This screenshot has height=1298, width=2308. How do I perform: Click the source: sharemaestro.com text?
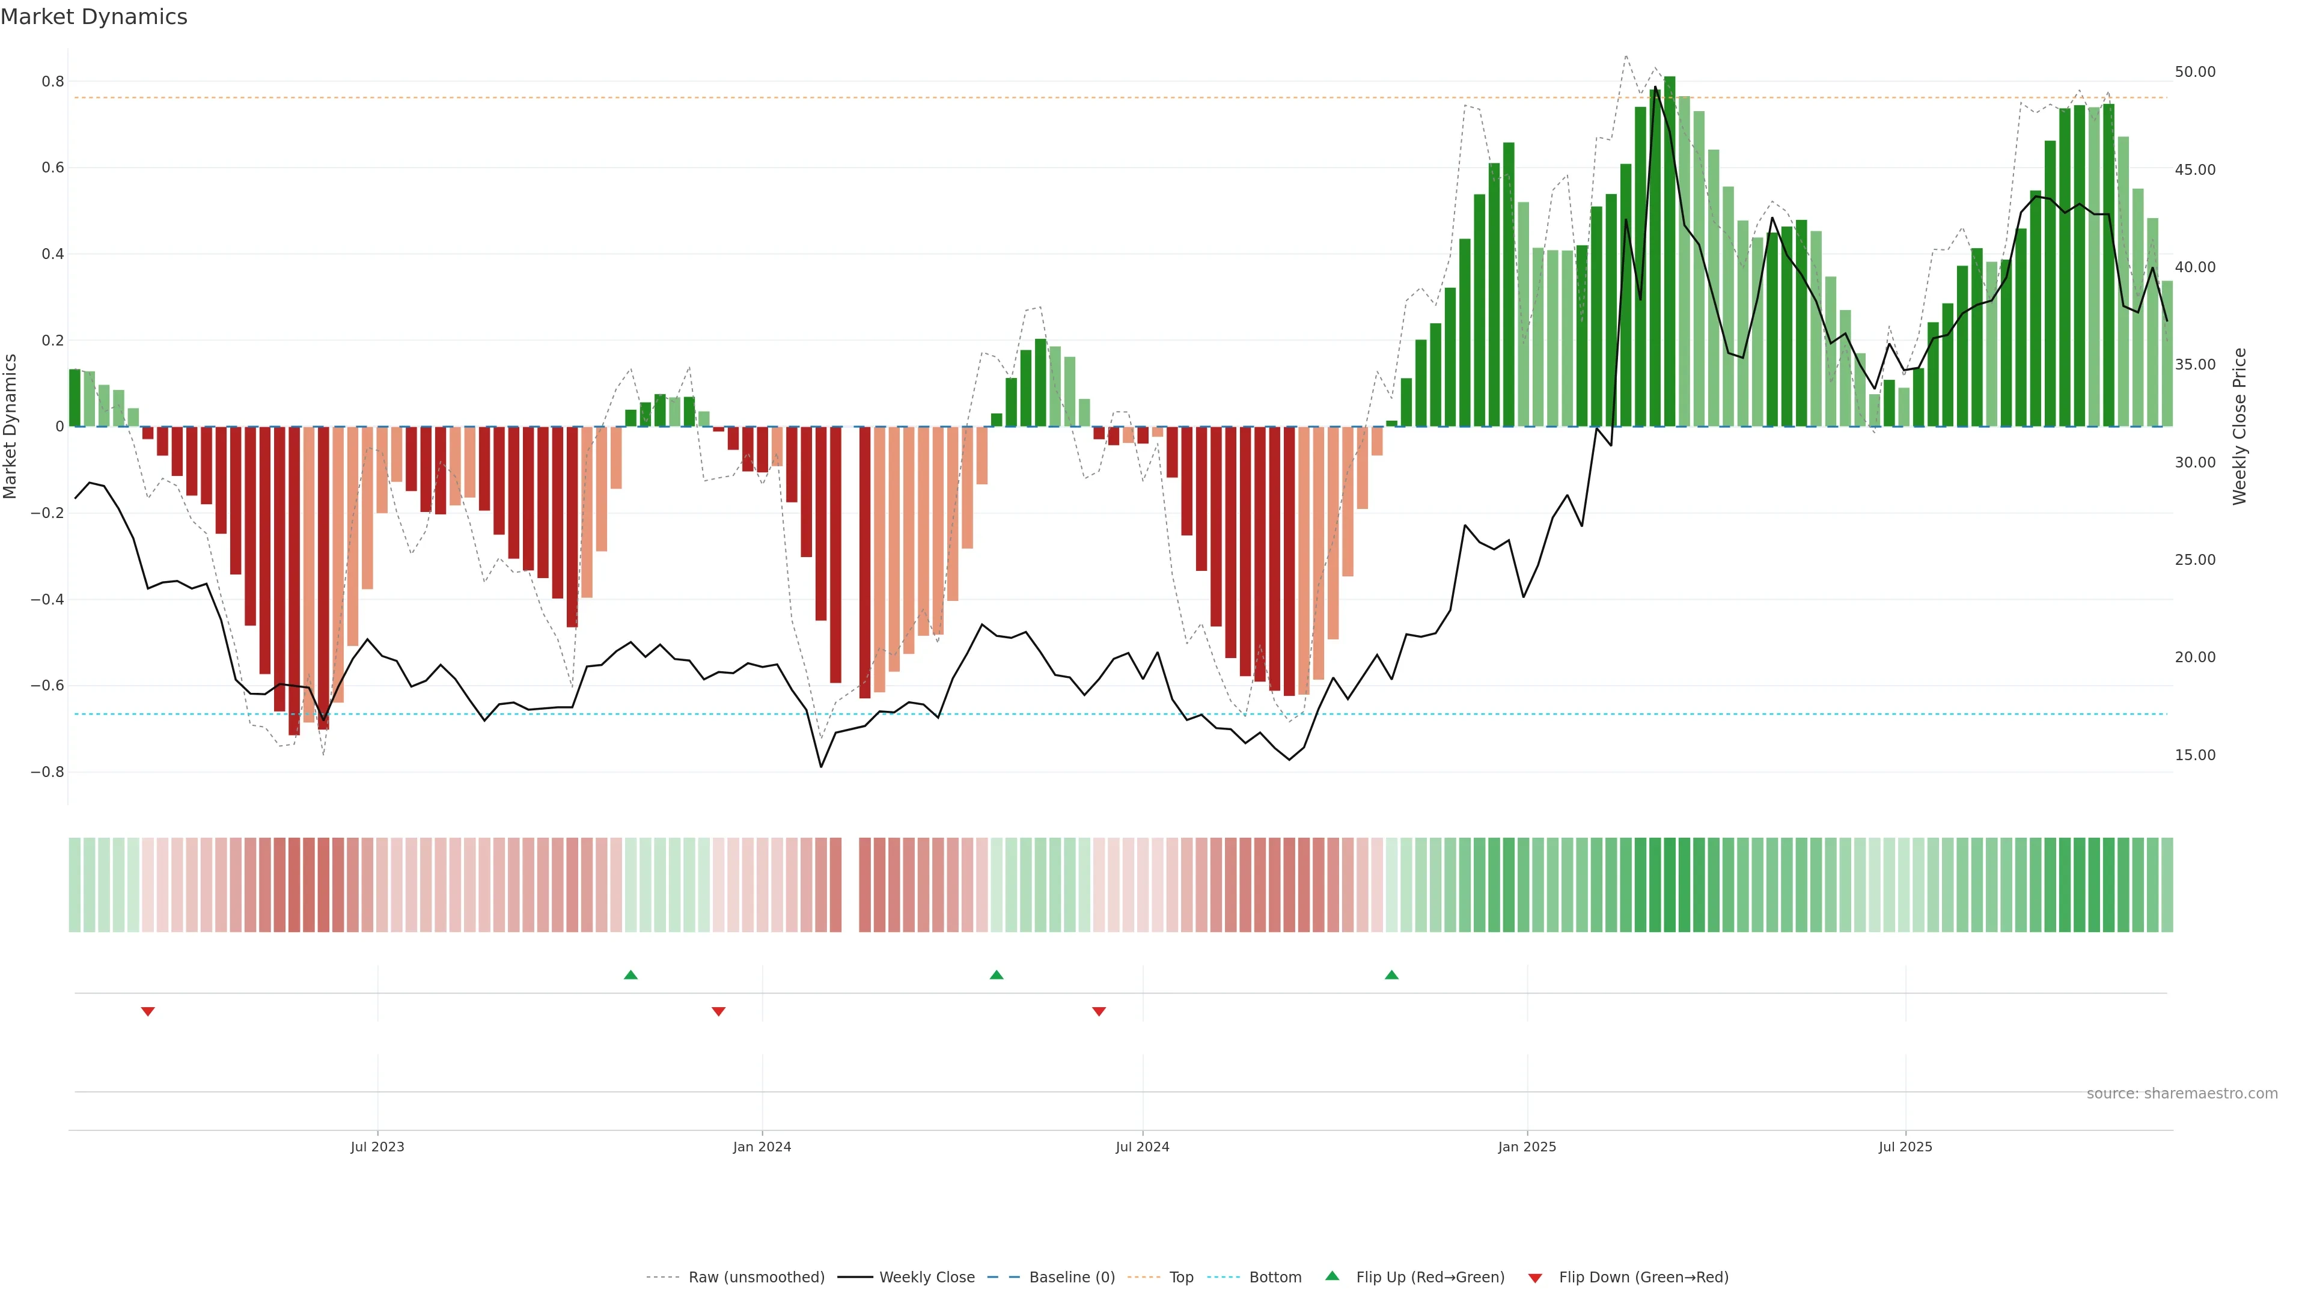pyautogui.click(x=2182, y=1094)
